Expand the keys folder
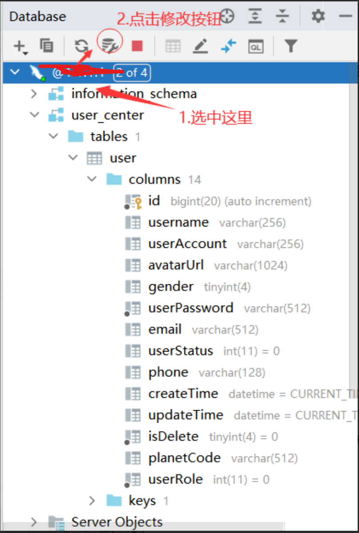This screenshot has height=533, width=359. (92, 501)
